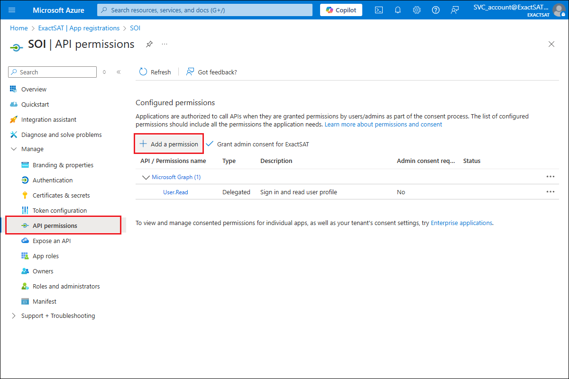The height and width of the screenshot is (379, 569).
Task: Open the notifications bell
Action: pyautogui.click(x=398, y=10)
